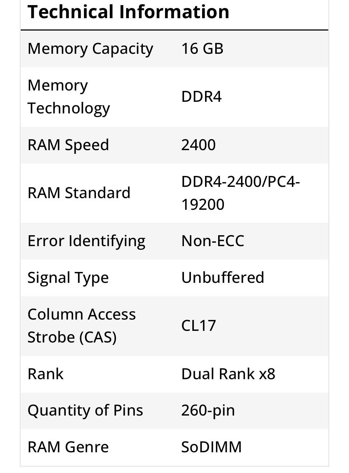Click the 16 GB value
349x473 pixels.
pos(202,49)
